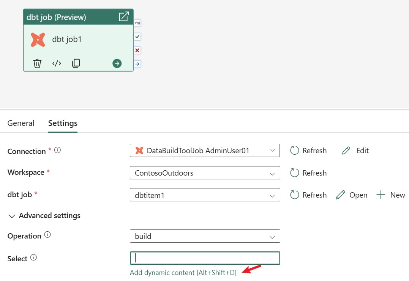The width and height of the screenshot is (409, 281).
Task: Click Add dynamic content link
Action: click(183, 272)
